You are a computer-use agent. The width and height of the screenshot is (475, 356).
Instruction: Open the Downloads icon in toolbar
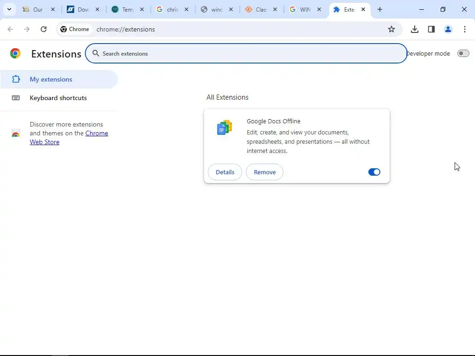tap(414, 29)
